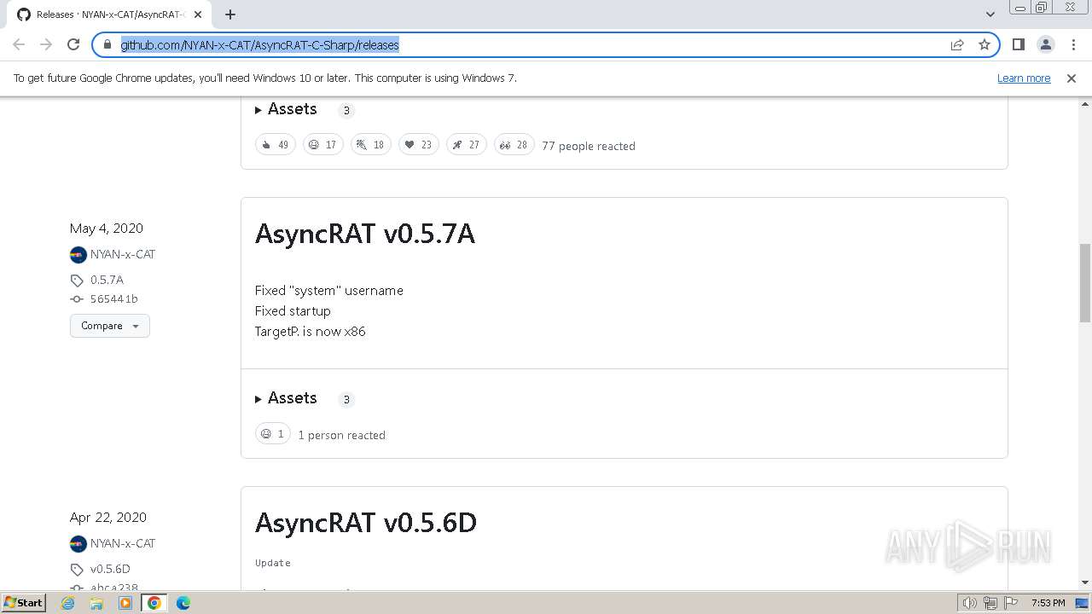Open media player from the taskbar

(x=125, y=603)
